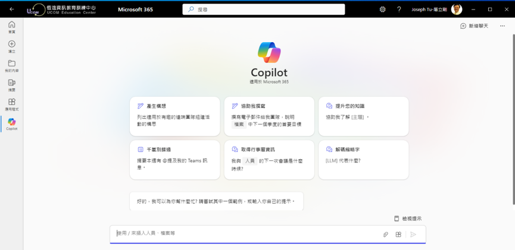Open the settings gear icon

(382, 10)
